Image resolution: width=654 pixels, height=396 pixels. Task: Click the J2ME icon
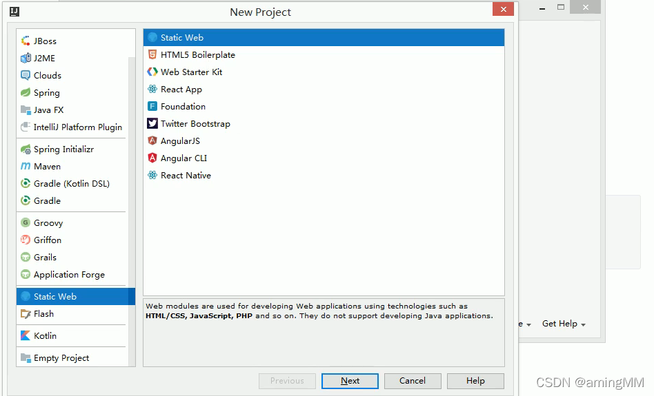(26, 58)
